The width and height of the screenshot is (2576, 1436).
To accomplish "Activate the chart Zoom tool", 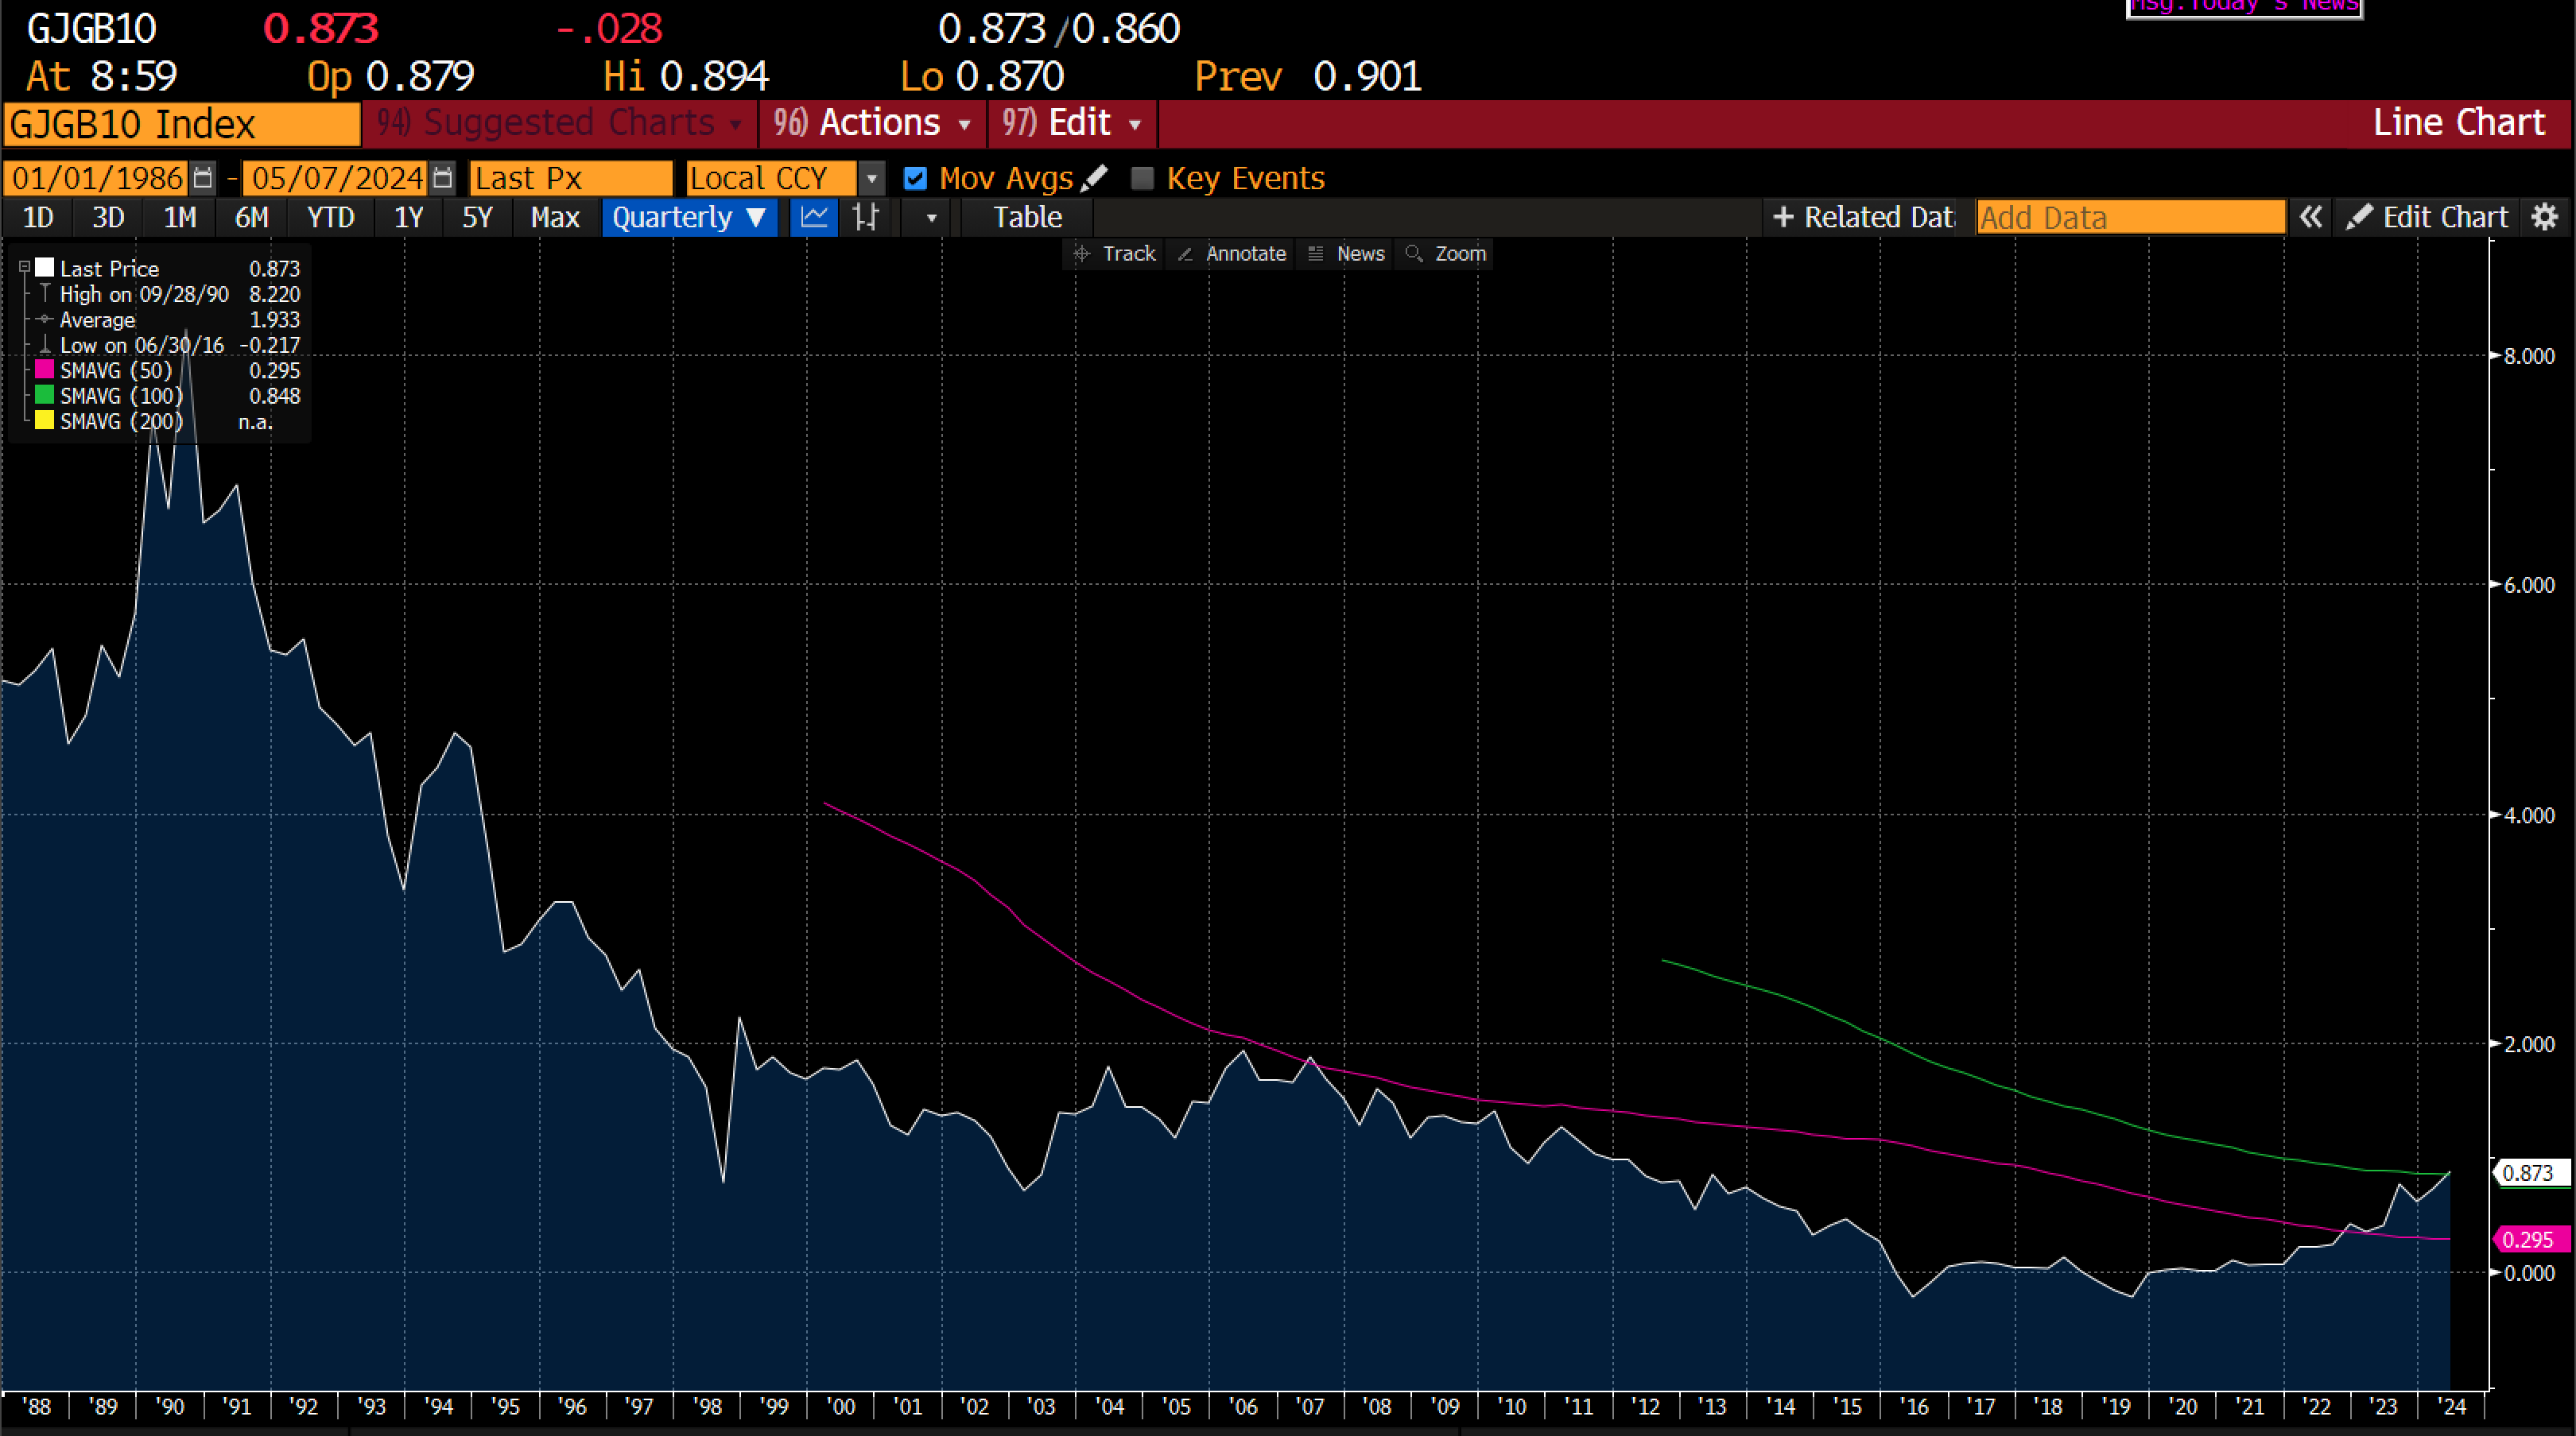I will (1446, 254).
